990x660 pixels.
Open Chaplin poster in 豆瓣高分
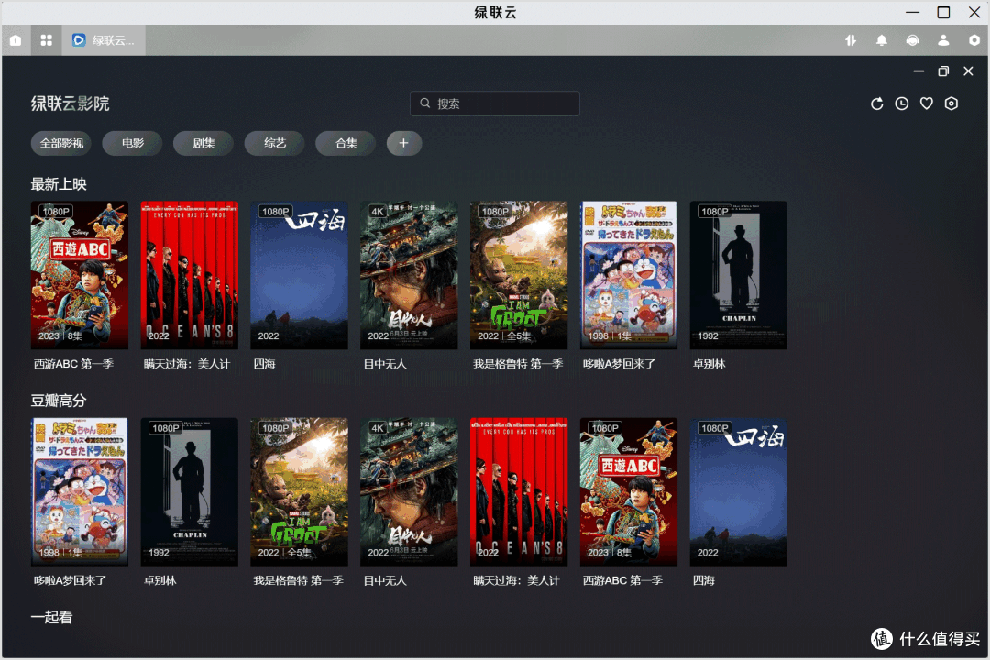click(190, 492)
